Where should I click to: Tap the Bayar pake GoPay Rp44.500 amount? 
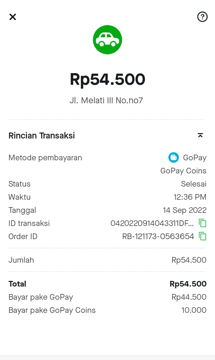pos(189,297)
